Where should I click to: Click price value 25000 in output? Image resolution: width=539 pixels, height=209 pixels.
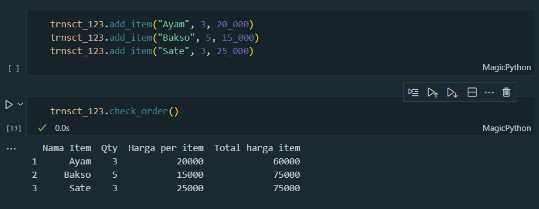190,188
